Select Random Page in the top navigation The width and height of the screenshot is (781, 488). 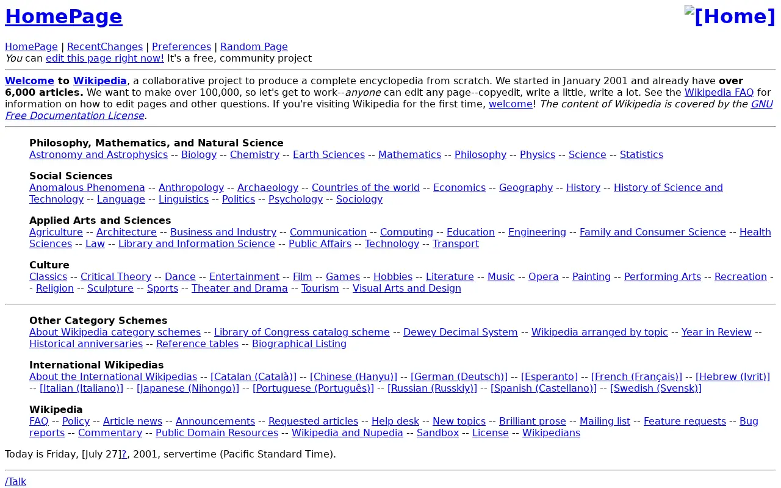[254, 47]
